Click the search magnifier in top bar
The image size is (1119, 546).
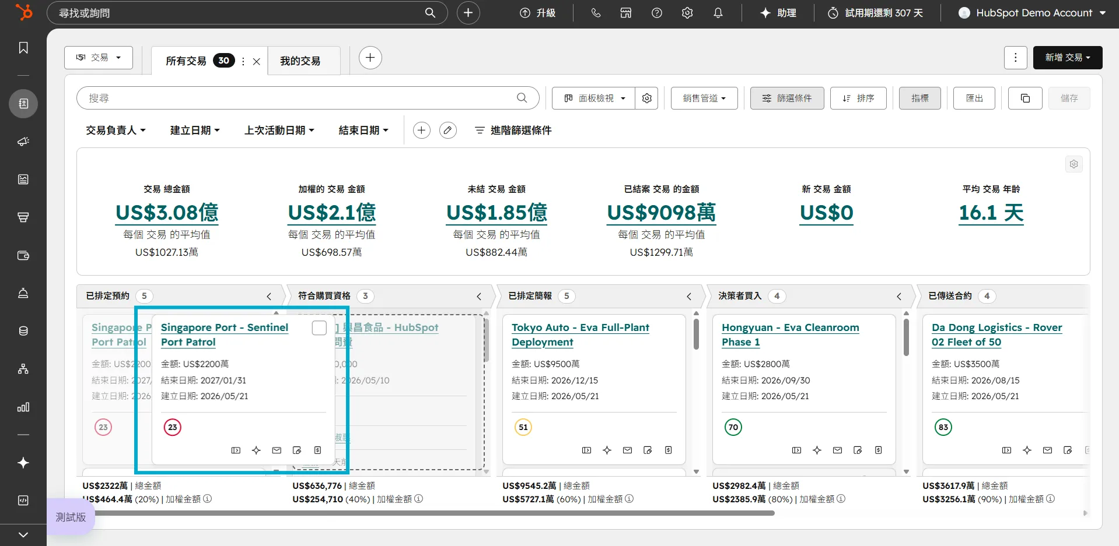pyautogui.click(x=430, y=13)
